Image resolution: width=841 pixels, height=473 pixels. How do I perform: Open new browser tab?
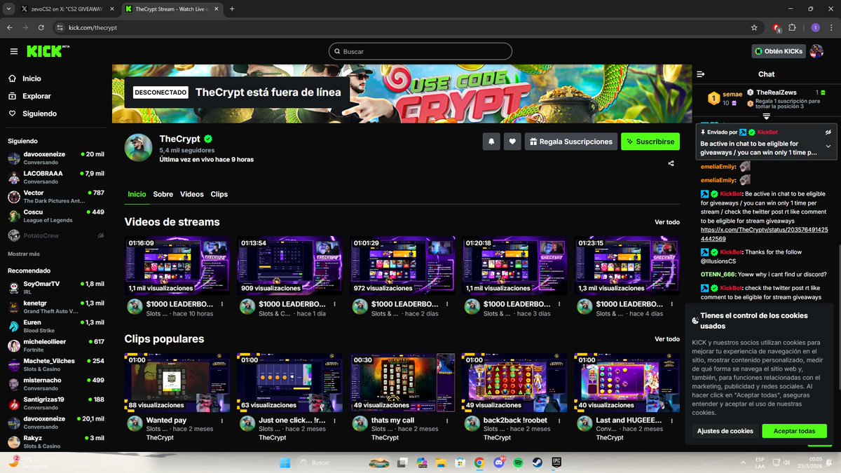(232, 9)
